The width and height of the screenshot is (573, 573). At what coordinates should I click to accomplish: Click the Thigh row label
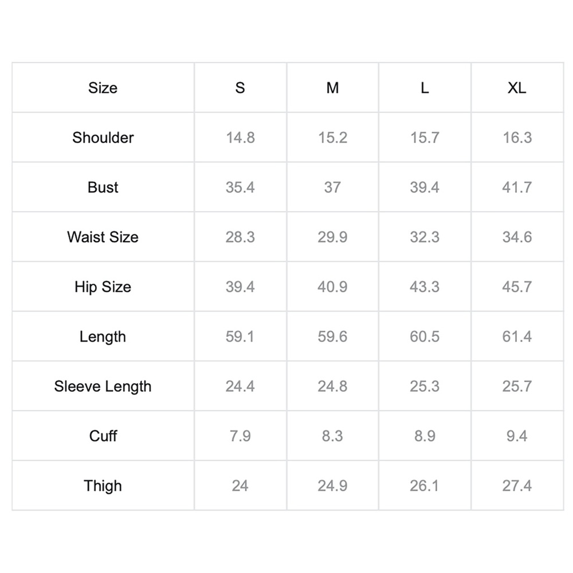coord(103,486)
